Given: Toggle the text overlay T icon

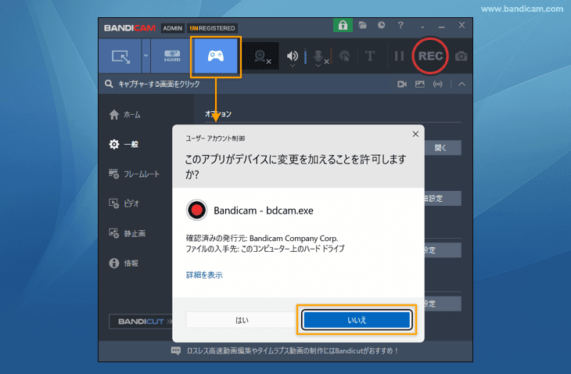Looking at the screenshot, I should (370, 56).
